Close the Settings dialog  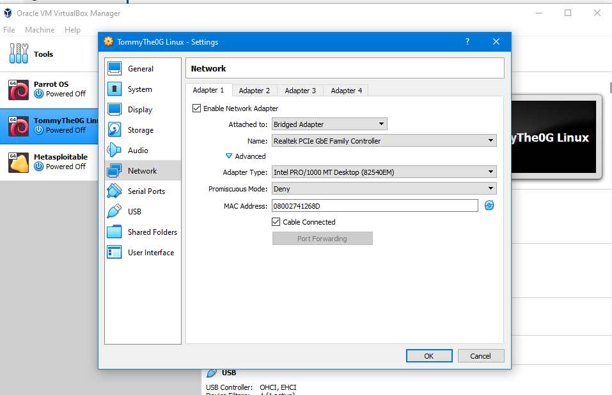[x=496, y=41]
